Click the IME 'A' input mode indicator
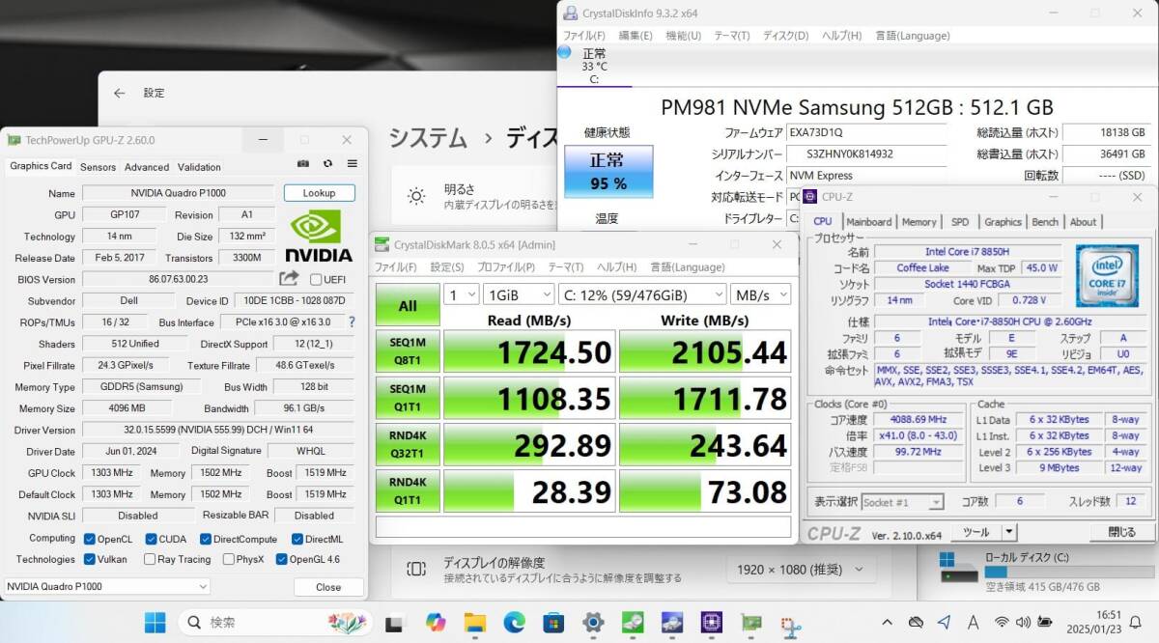 973,622
